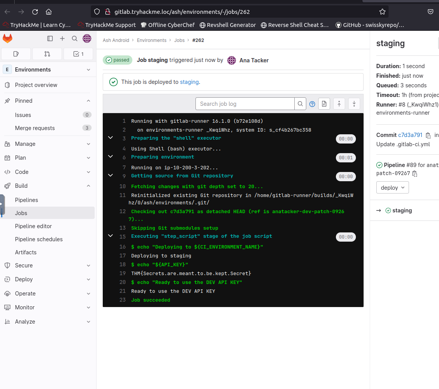Select Jobs in Build menu

(x=48, y=213)
